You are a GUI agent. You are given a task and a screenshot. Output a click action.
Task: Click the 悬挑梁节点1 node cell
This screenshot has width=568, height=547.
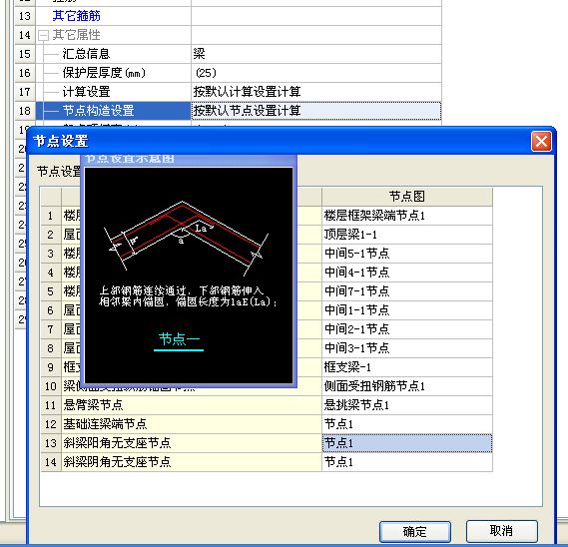[x=407, y=405]
